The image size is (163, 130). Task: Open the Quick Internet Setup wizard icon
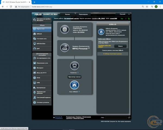[35, 19]
